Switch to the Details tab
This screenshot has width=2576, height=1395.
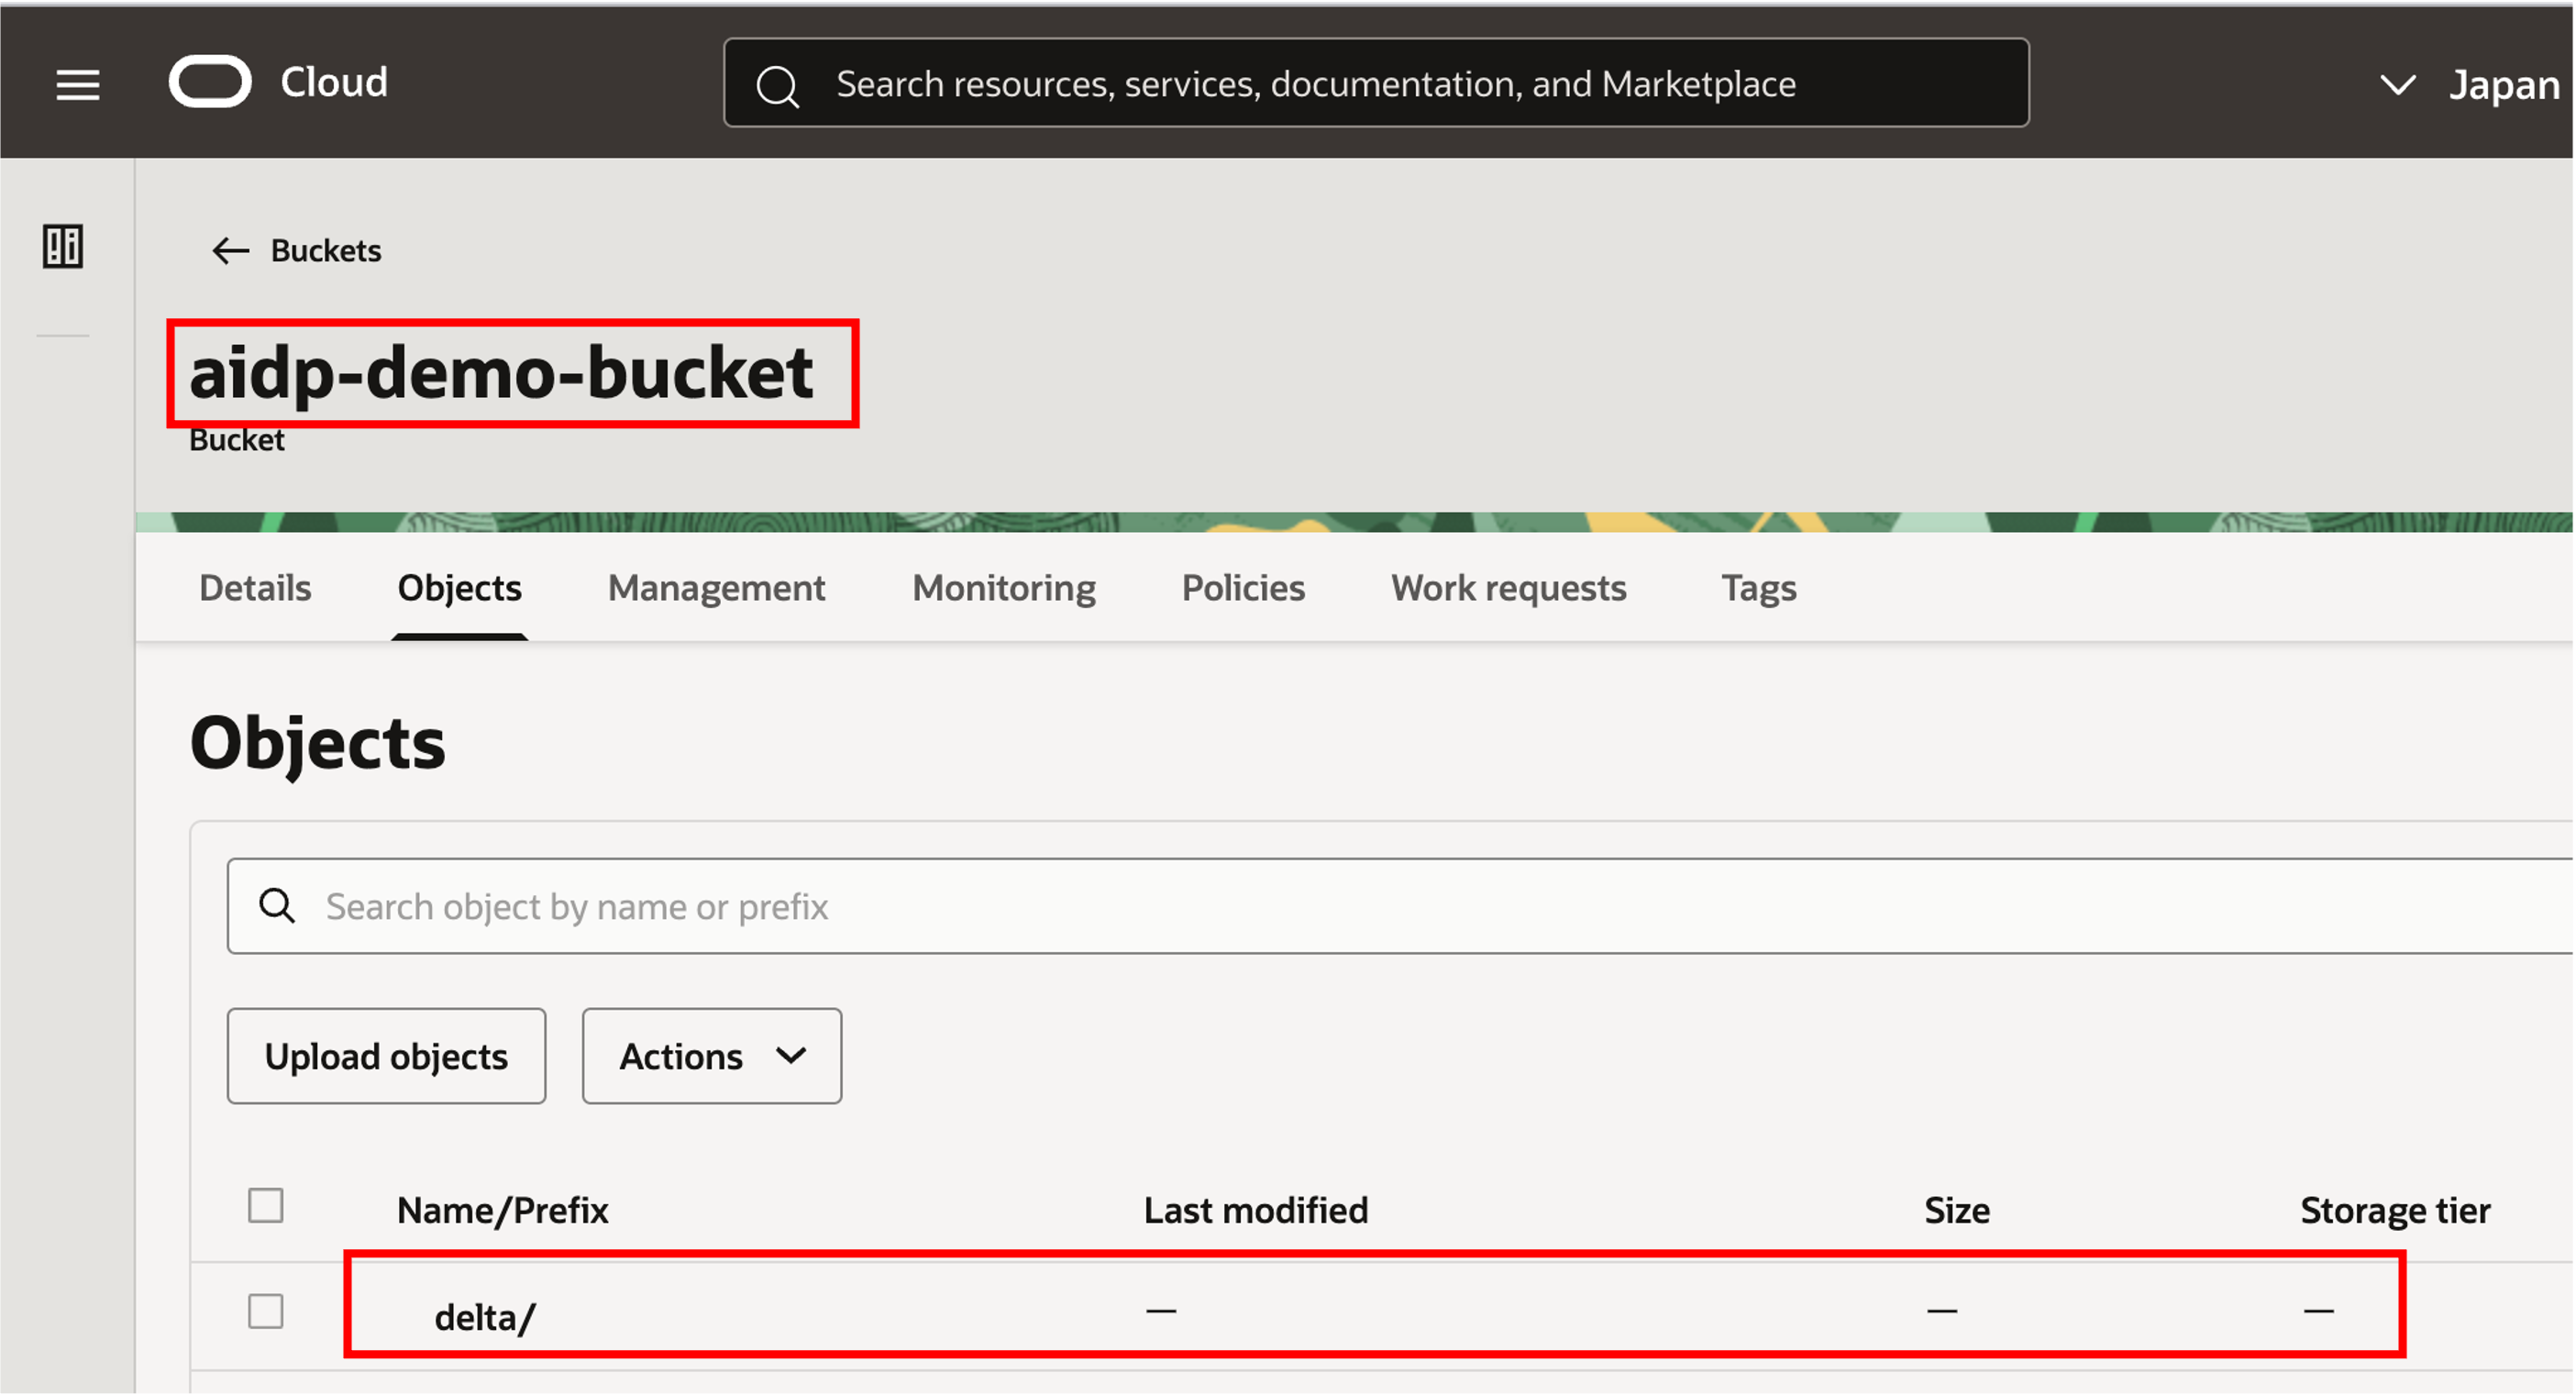tap(255, 588)
